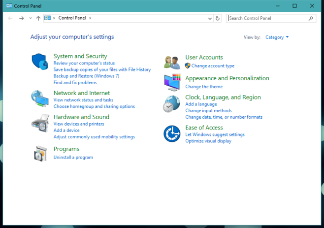This screenshot has width=324, height=228.
Task: Expand the chevron before Control Panel breadcrumb
Action: (x=54, y=18)
